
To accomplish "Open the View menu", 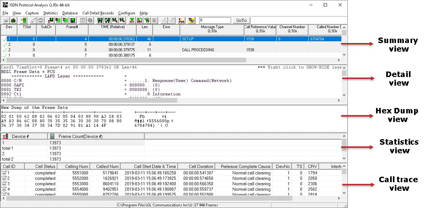I will pyautogui.click(x=16, y=13).
